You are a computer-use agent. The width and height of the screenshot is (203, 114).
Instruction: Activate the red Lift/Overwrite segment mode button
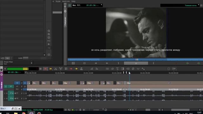tap(45, 69)
